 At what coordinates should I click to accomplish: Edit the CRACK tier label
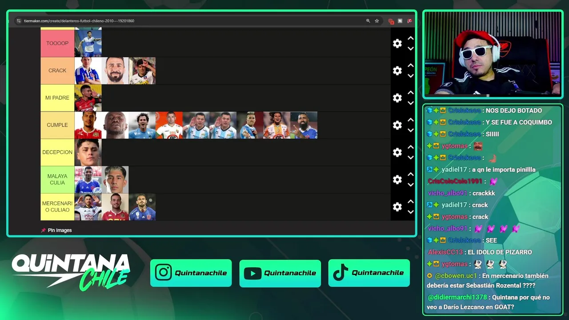[57, 71]
